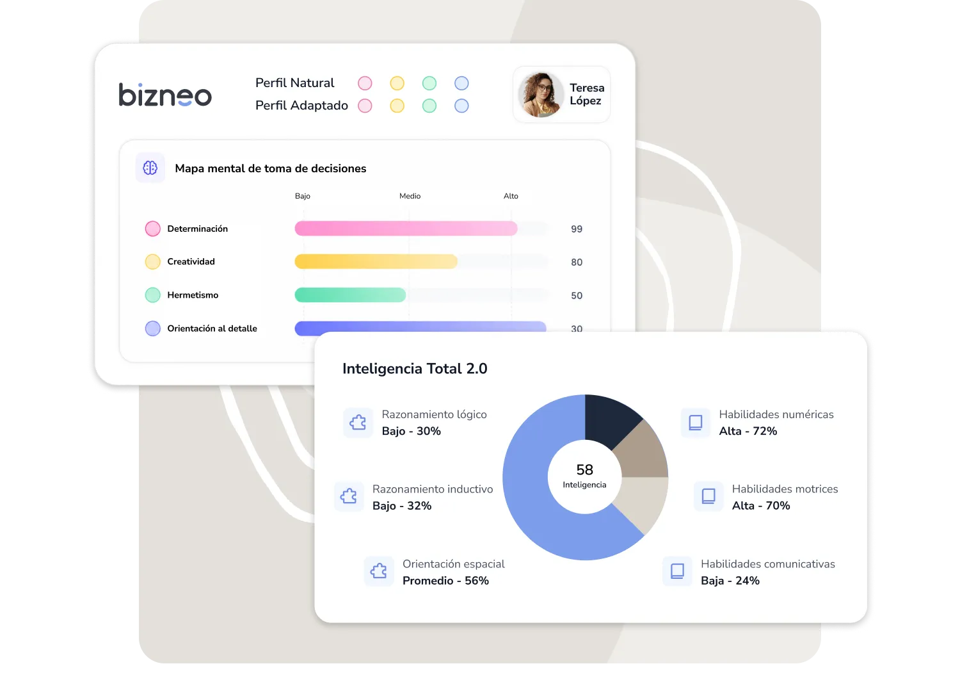Click the pink Determinación progress bar
Image resolution: width=960 pixels, height=673 pixels.
coord(406,228)
